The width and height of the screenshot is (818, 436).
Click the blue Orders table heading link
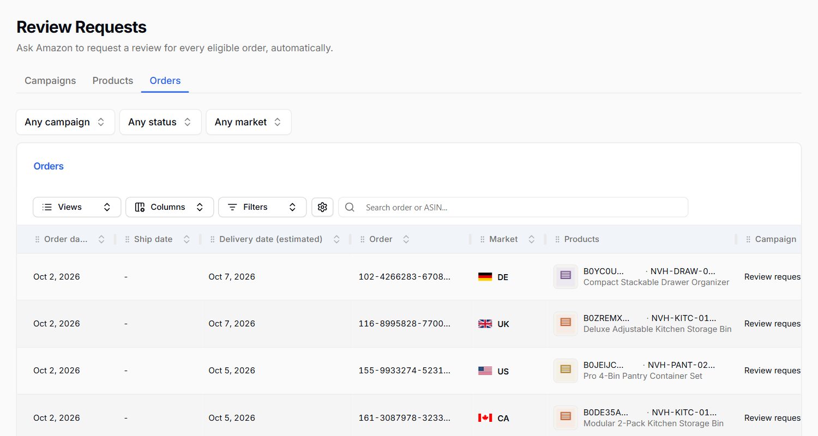point(49,166)
